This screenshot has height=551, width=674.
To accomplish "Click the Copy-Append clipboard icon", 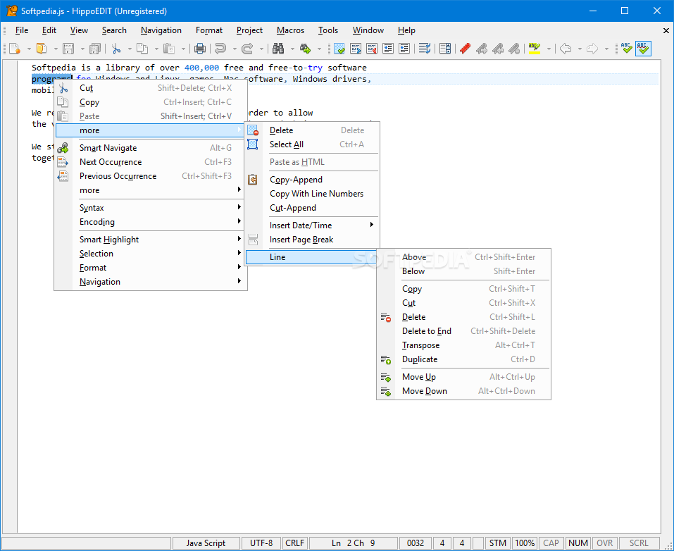I will (x=253, y=180).
